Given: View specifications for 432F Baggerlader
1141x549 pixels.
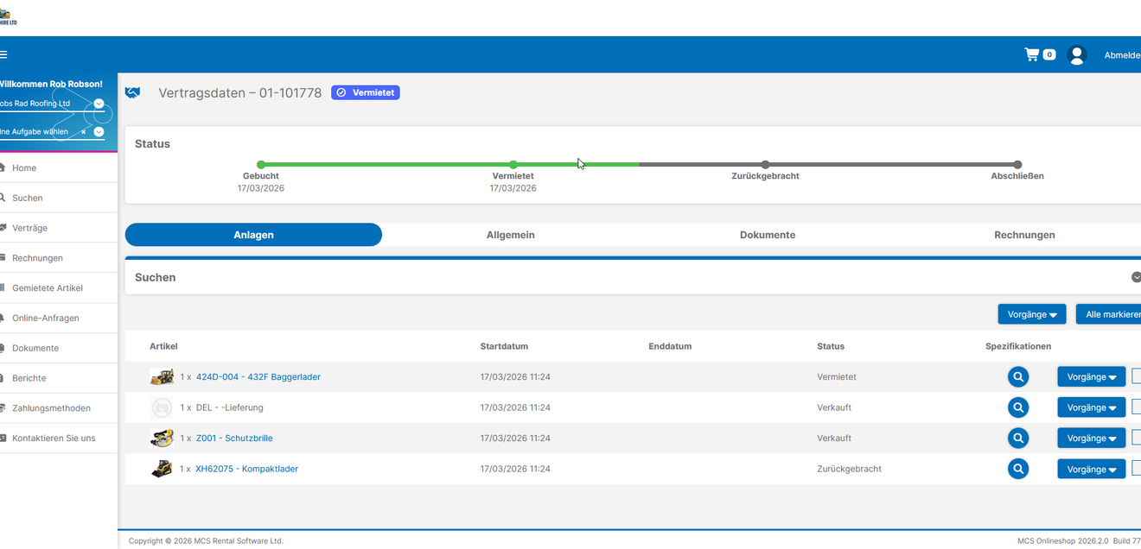Looking at the screenshot, I should pyautogui.click(x=1018, y=376).
